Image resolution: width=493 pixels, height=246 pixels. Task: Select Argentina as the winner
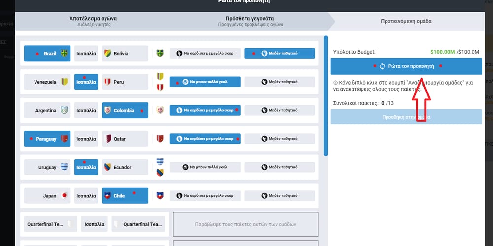pos(47,110)
